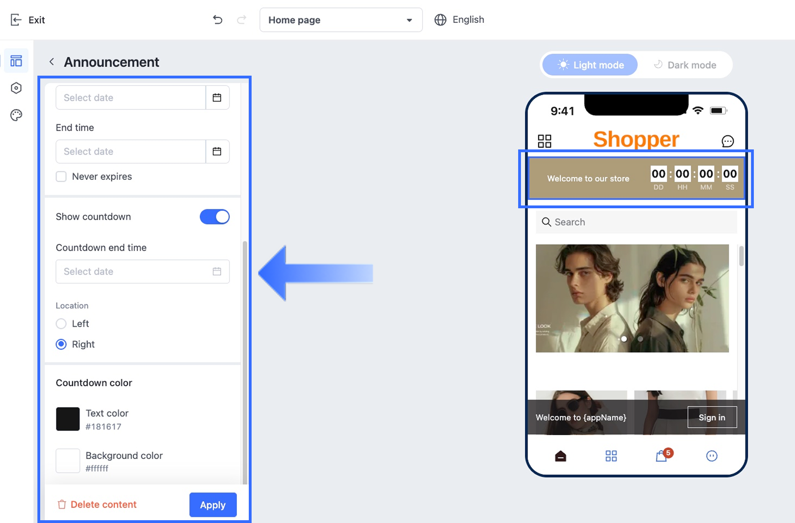Undo the last change

coord(217,20)
